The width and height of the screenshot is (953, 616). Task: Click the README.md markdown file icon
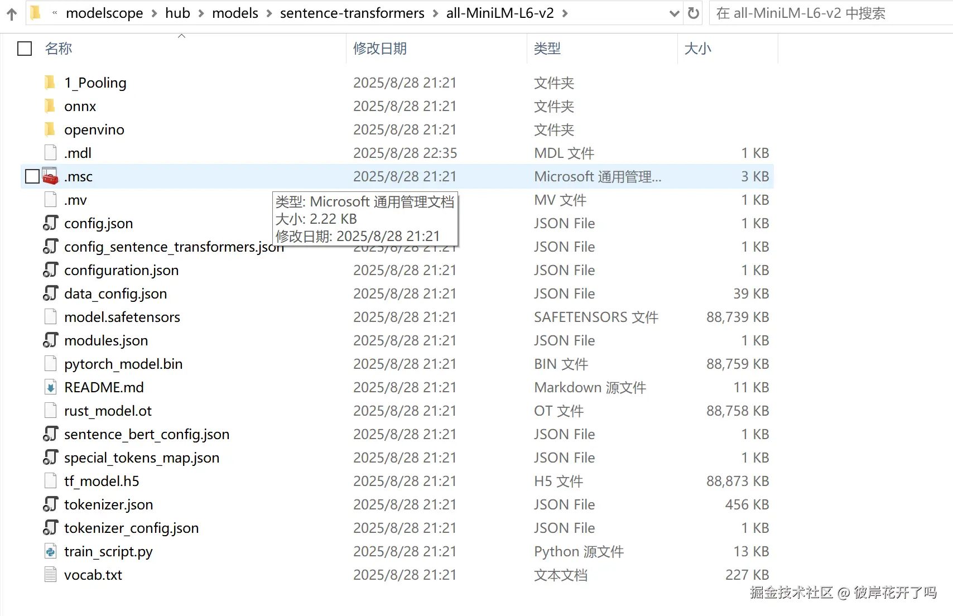tap(50, 387)
